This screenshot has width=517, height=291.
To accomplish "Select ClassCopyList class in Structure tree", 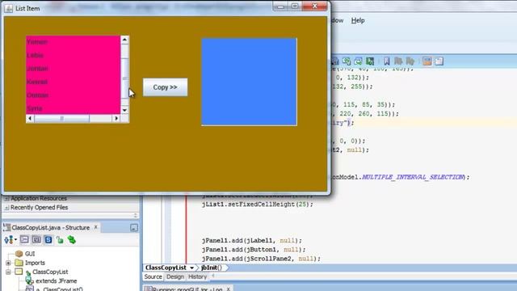I will click(50, 272).
